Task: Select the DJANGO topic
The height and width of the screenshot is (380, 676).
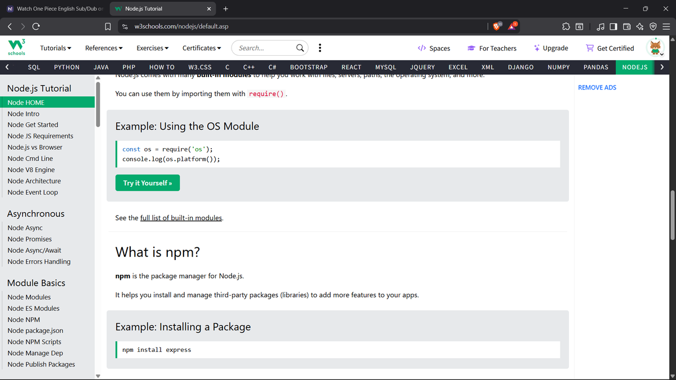Action: point(521,67)
